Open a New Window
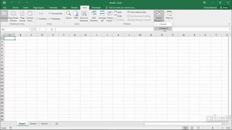232x130 pixels. pyautogui.click(x=94, y=16)
